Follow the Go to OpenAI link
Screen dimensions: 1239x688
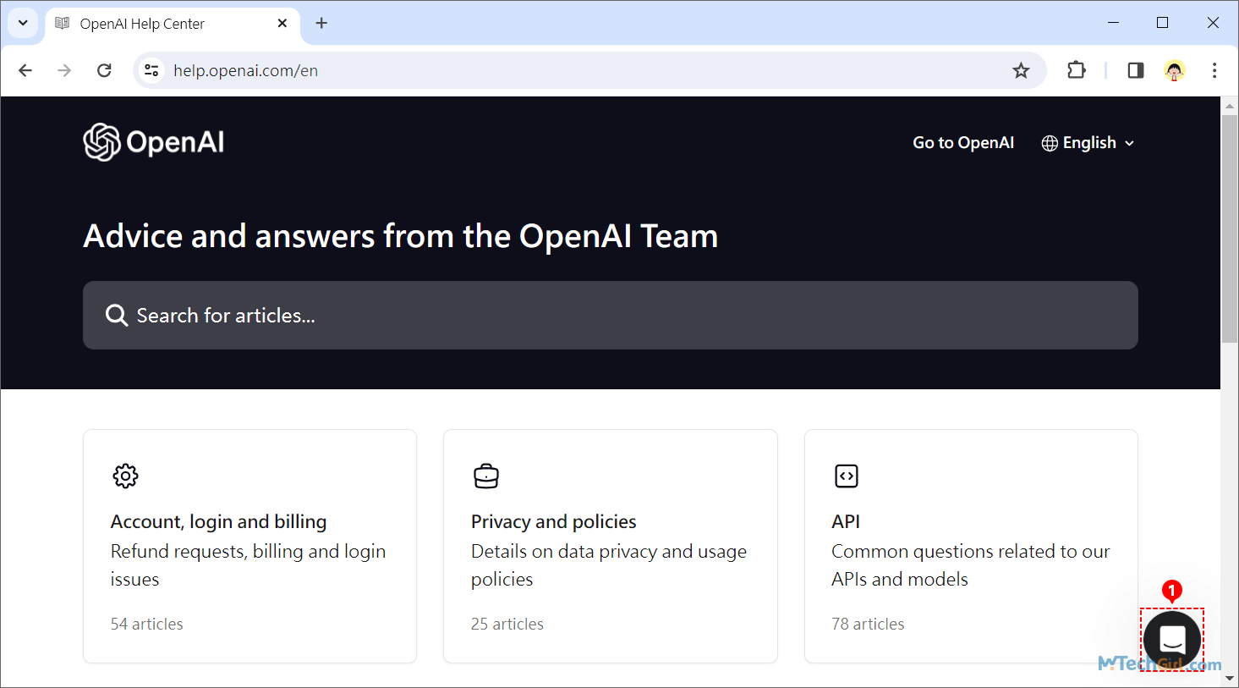963,143
